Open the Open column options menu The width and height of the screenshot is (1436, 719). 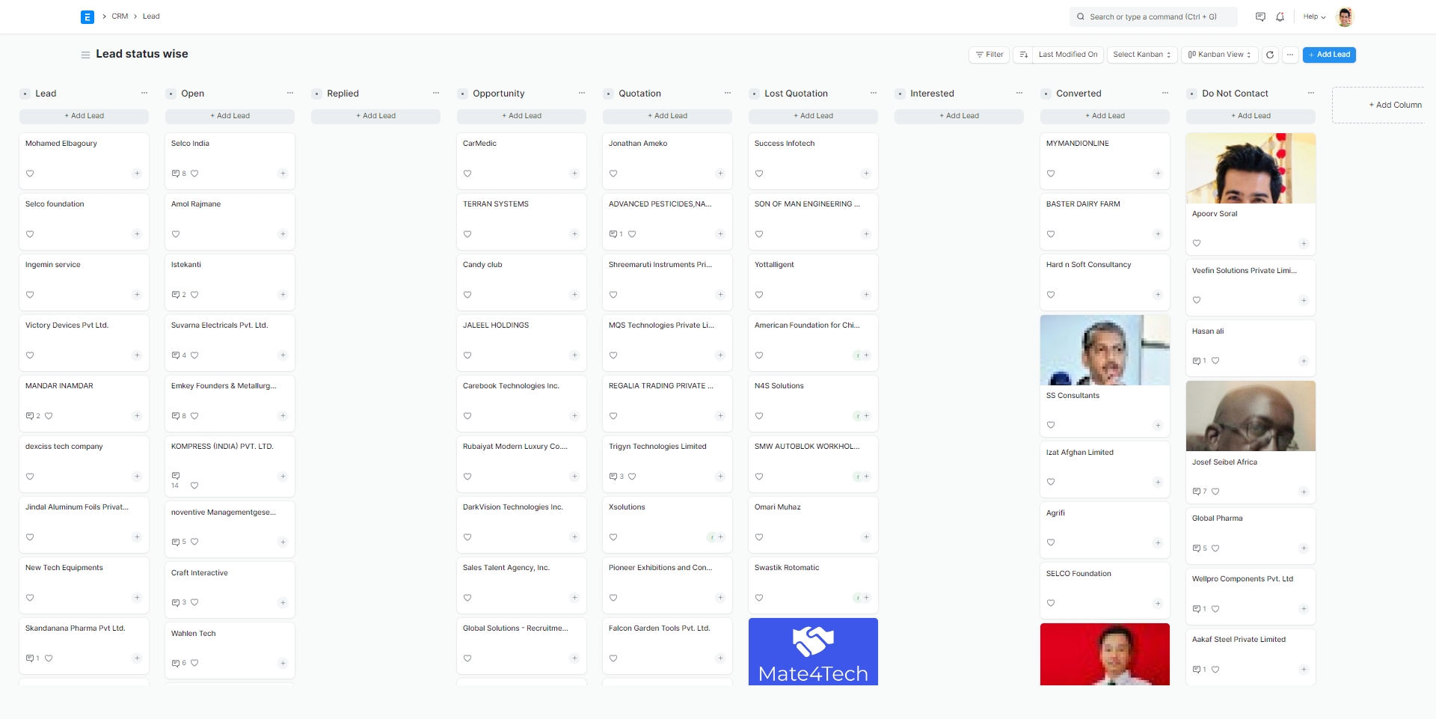coord(290,94)
